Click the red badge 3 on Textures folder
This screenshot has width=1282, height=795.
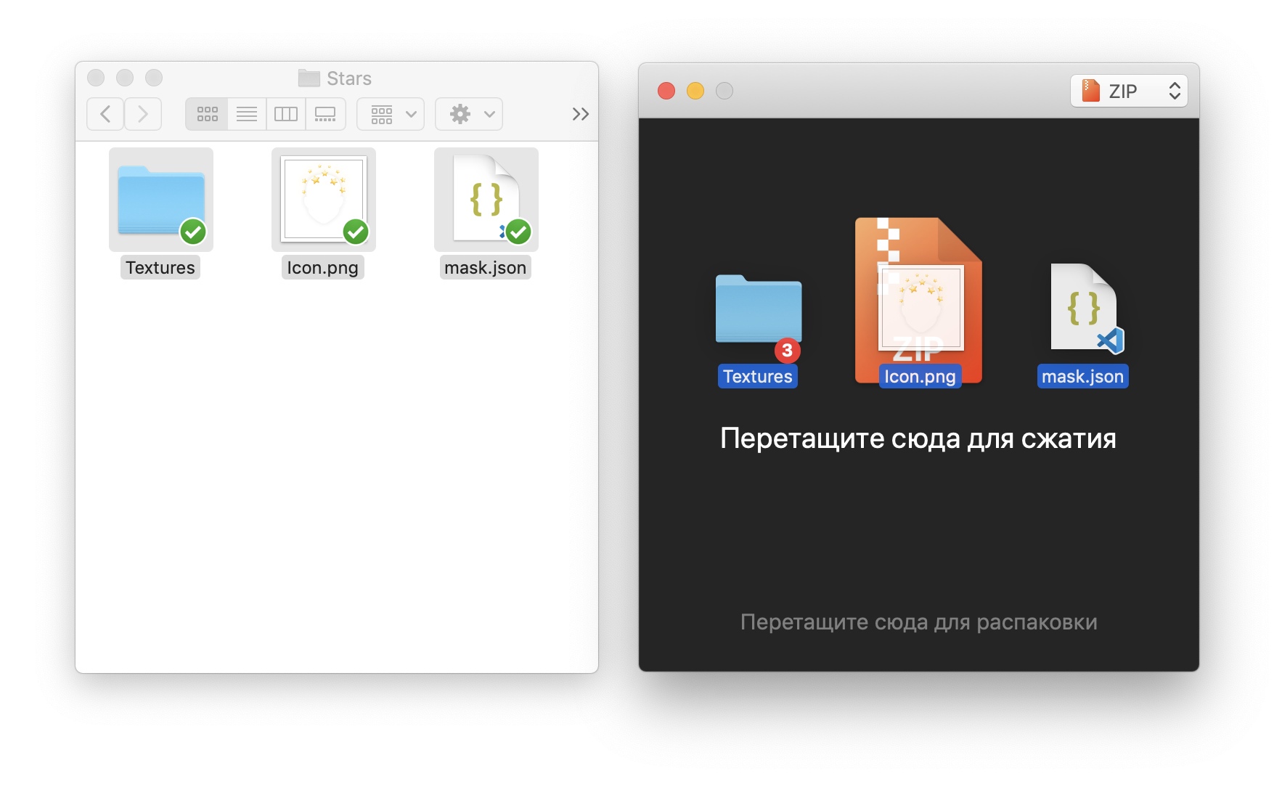(x=787, y=351)
